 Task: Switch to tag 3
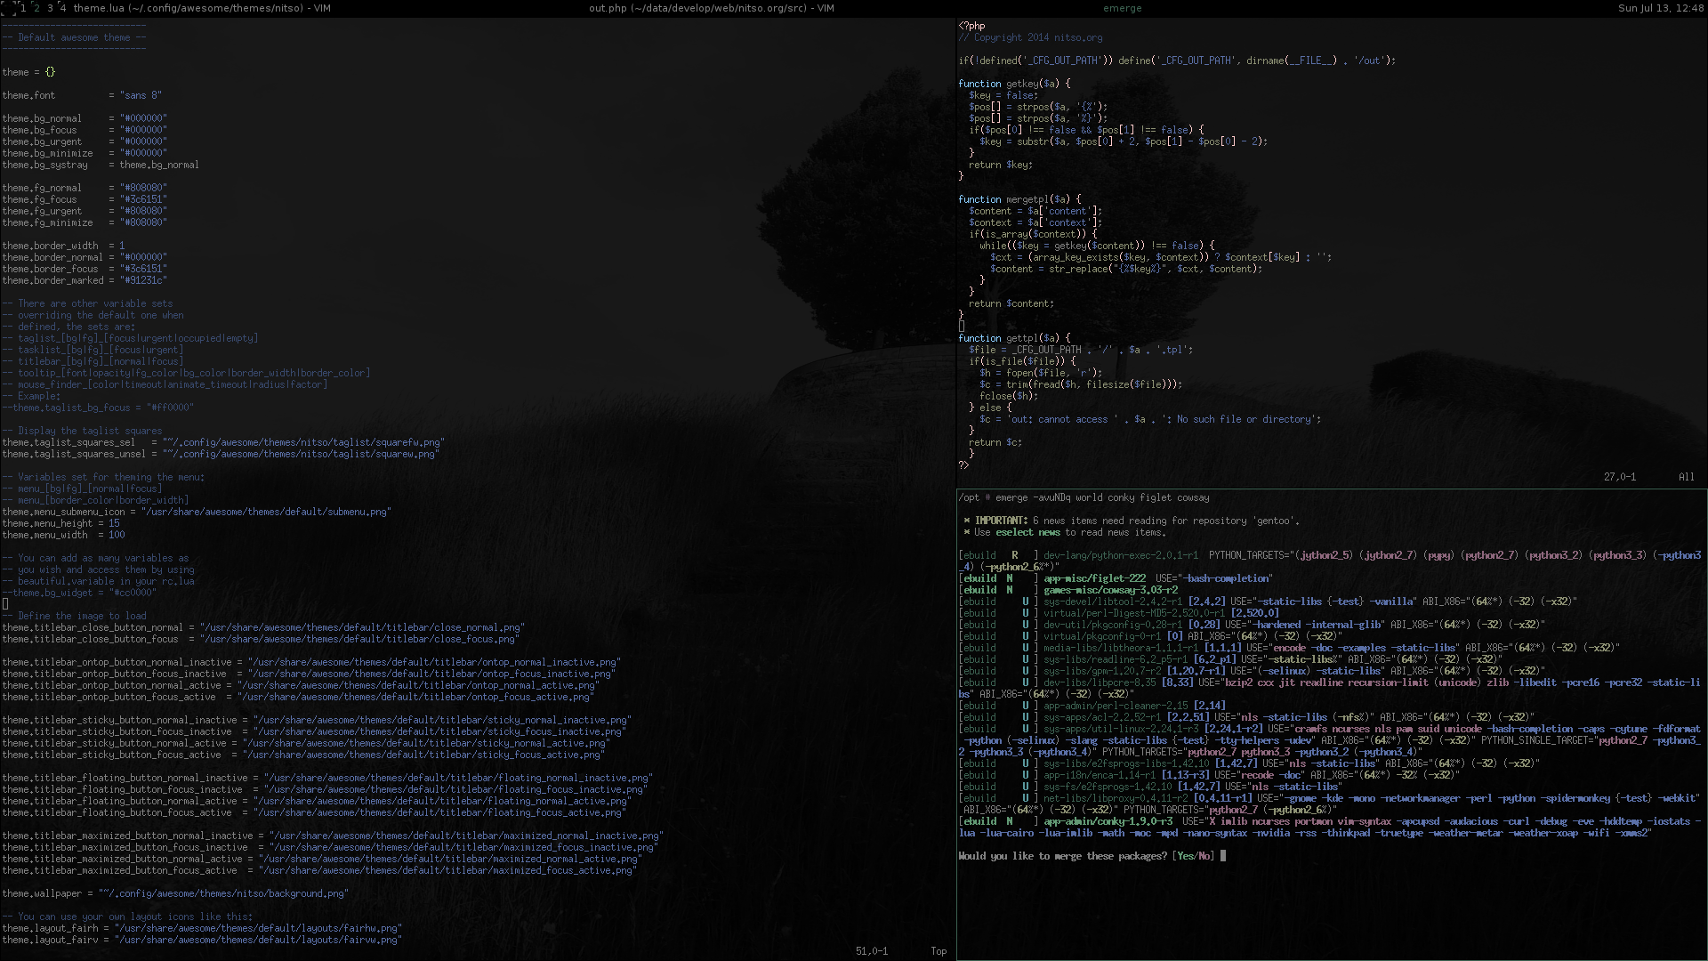click(x=50, y=8)
